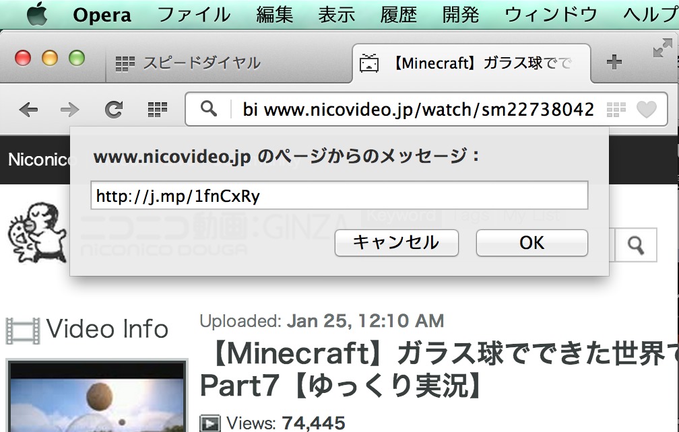Open the video thumbnail under Video Info
The image size is (679, 432).
[98, 396]
